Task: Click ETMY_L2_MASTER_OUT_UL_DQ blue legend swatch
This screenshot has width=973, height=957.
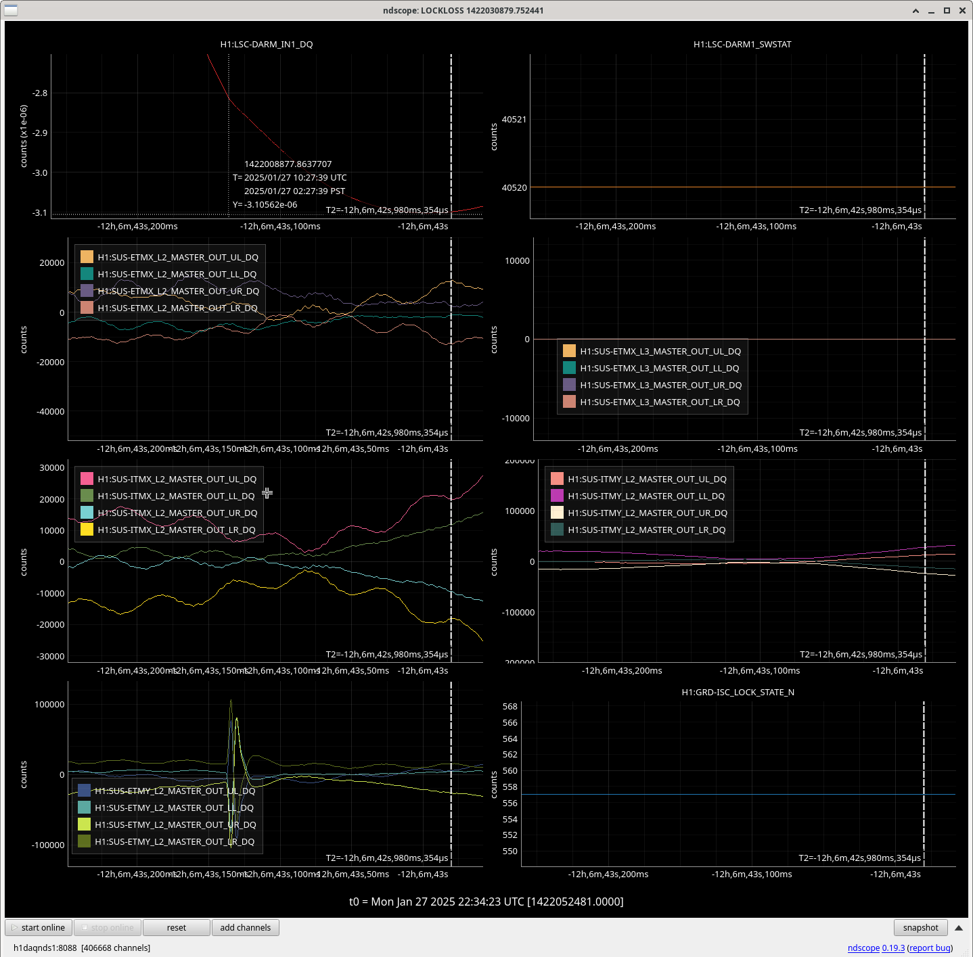Action: 84,791
